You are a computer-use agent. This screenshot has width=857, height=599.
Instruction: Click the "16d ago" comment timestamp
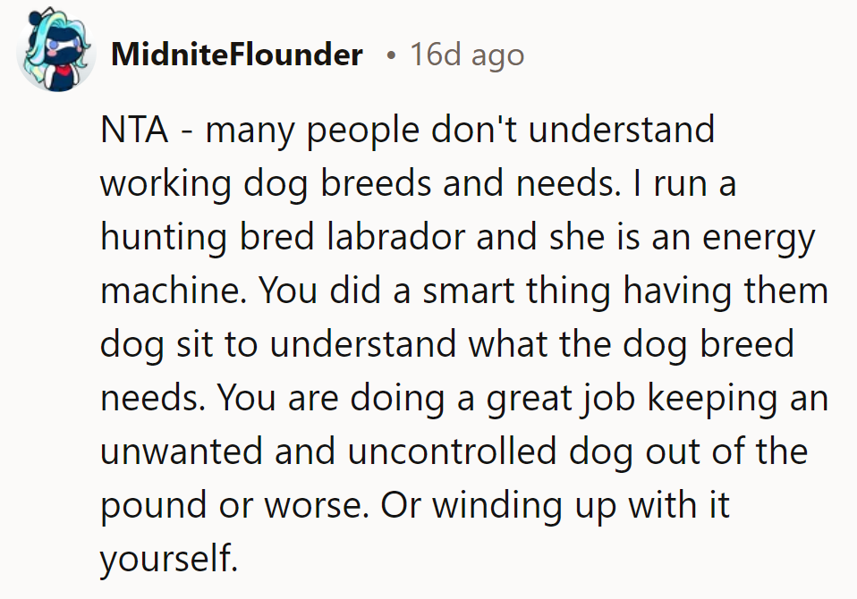pos(467,55)
